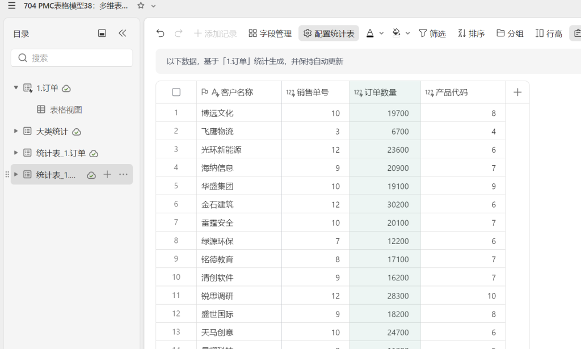Open the 排序 sort options
581x349 pixels.
tap(471, 33)
